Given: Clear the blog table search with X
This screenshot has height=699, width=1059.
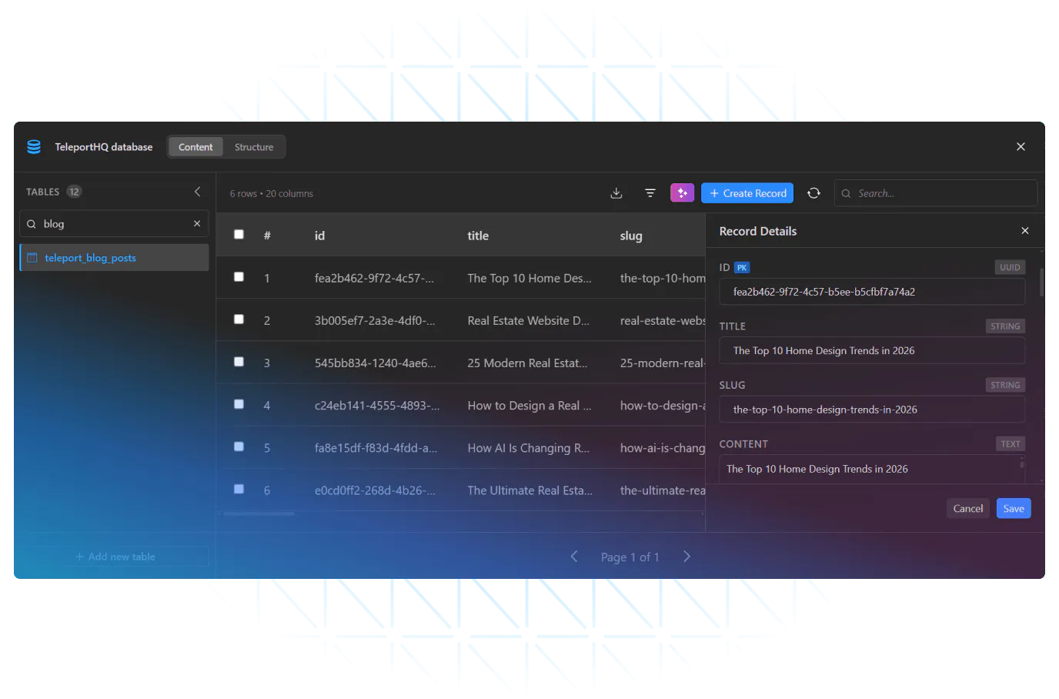Looking at the screenshot, I should (x=197, y=223).
